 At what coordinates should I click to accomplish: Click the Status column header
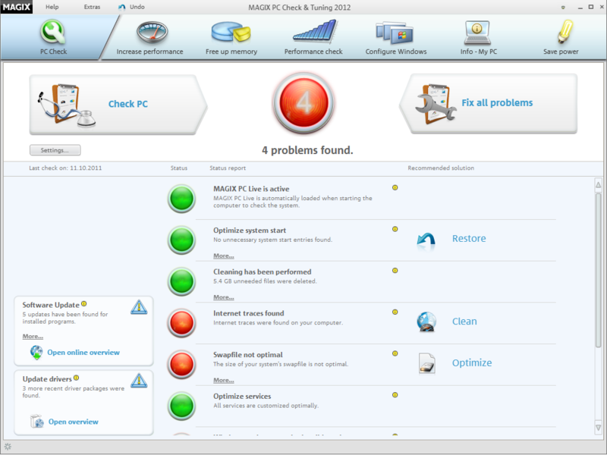pos(179,168)
